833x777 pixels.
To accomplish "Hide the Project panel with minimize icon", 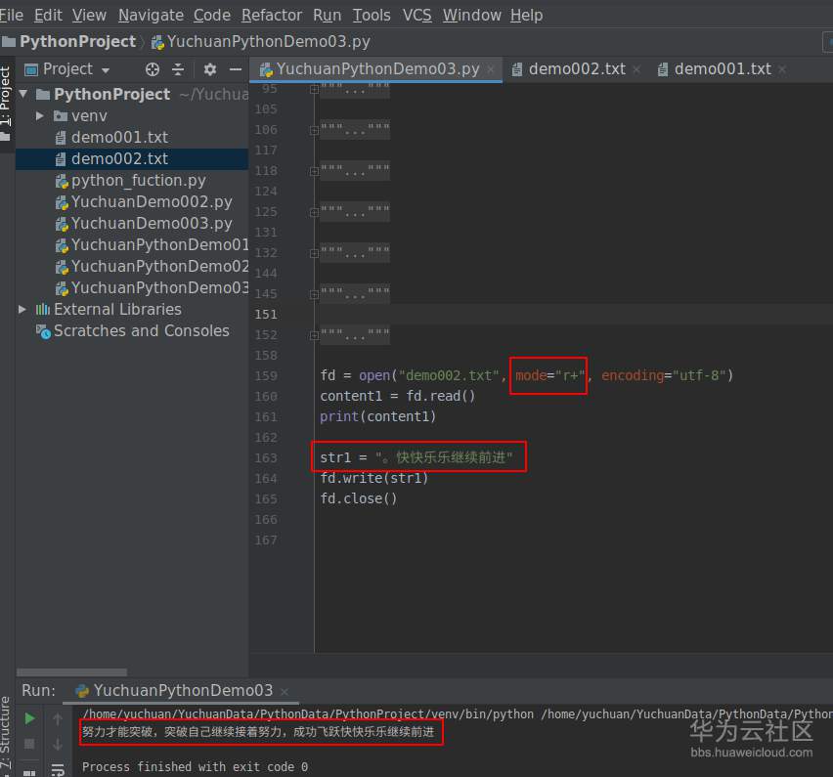I will [236, 69].
